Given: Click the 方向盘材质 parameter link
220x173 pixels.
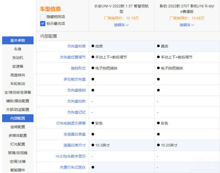Looking at the screenshot, I should pos(76,46).
